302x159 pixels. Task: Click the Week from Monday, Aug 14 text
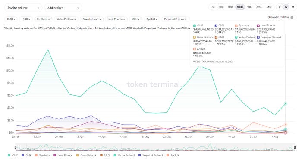[x=213, y=62]
